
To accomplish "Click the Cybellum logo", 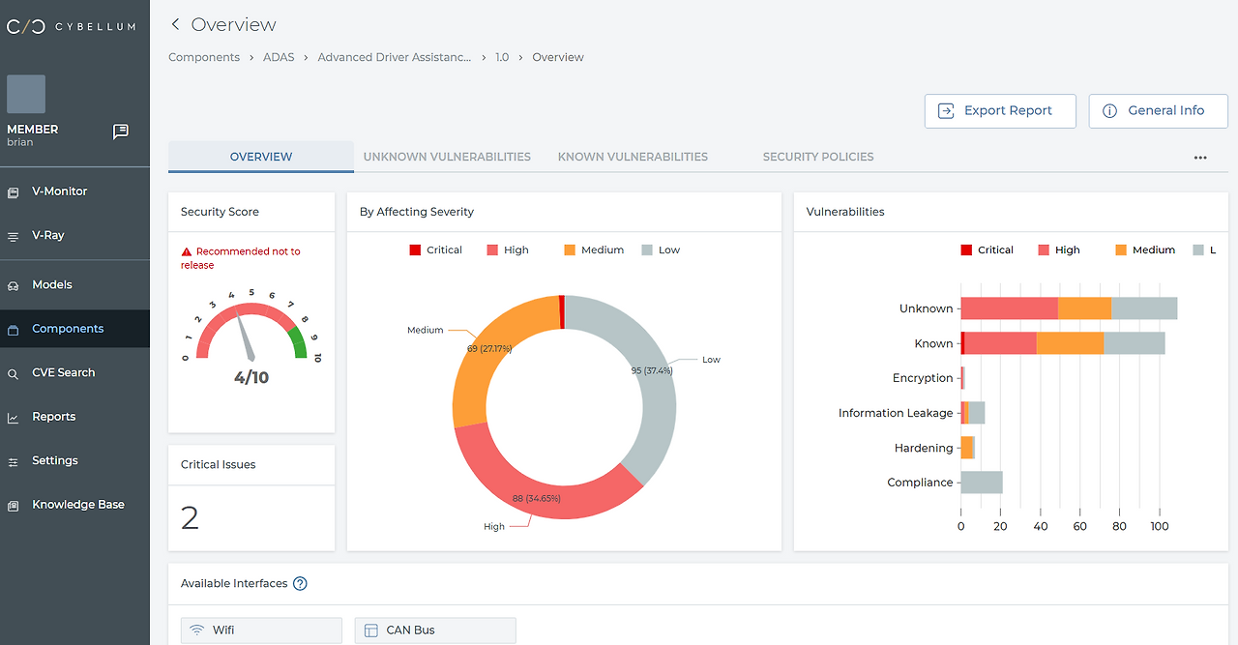I will click(x=71, y=26).
